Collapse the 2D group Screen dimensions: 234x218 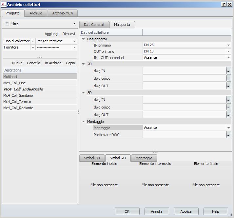pyautogui.click(x=84, y=64)
